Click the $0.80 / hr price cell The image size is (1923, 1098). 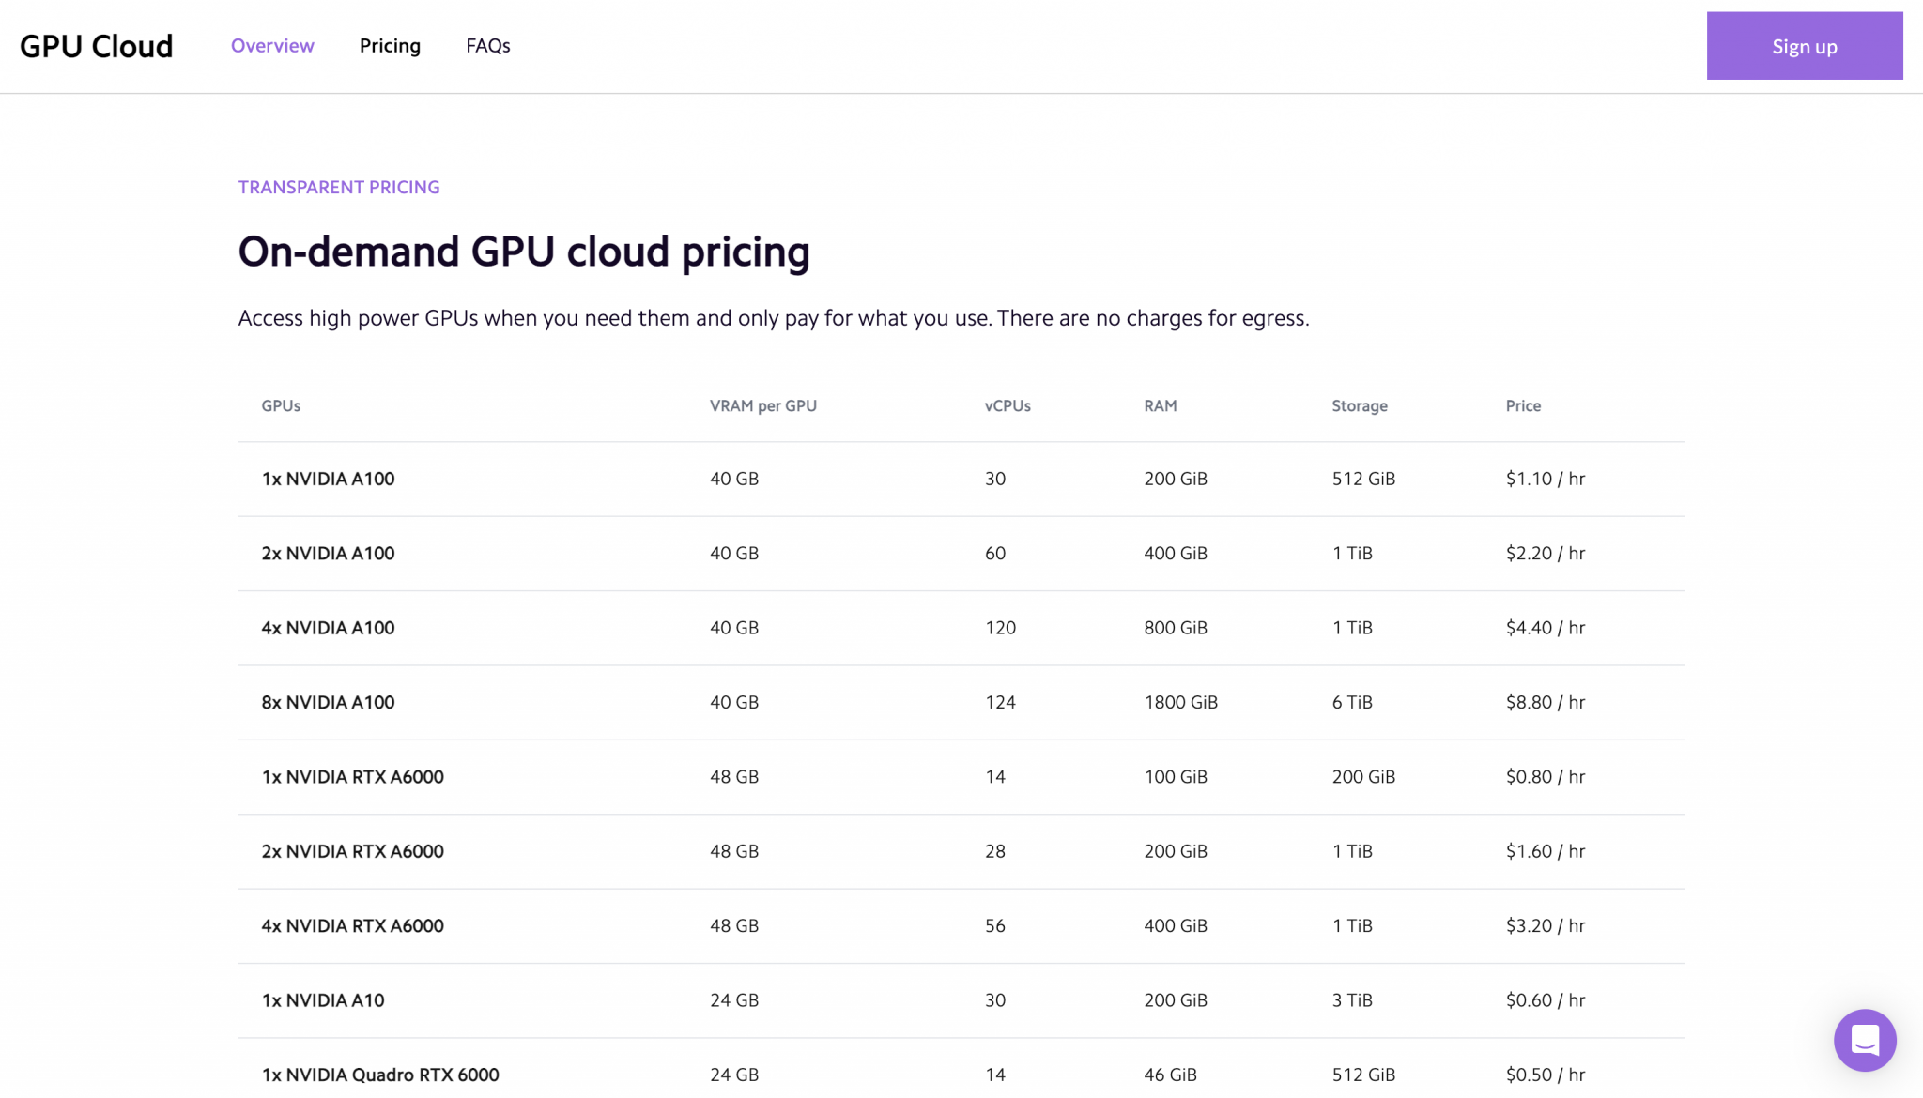(1545, 777)
